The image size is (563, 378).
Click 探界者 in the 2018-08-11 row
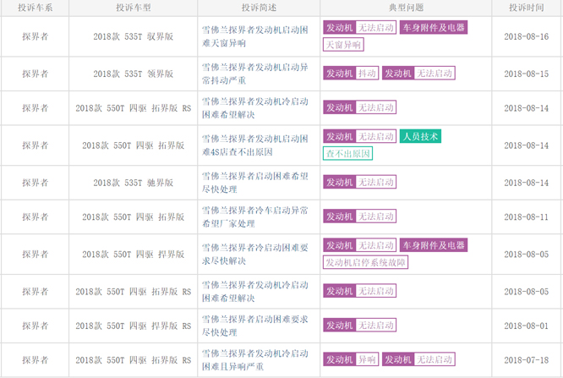[x=36, y=216]
